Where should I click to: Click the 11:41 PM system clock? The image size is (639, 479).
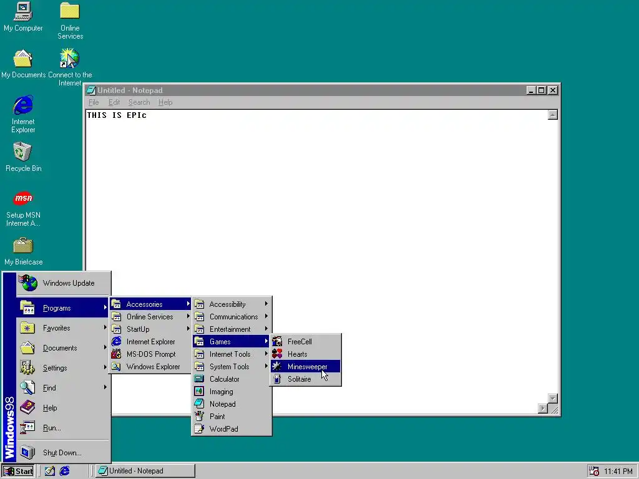(618, 472)
